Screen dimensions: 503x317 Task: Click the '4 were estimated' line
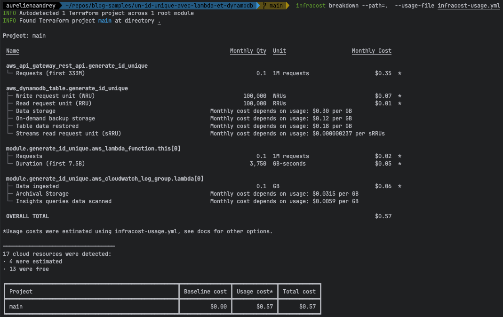pyautogui.click(x=32, y=262)
